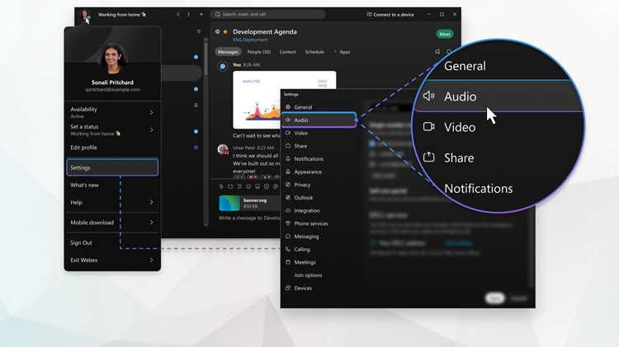
Task: Click the green Meet button
Action: [x=445, y=35]
